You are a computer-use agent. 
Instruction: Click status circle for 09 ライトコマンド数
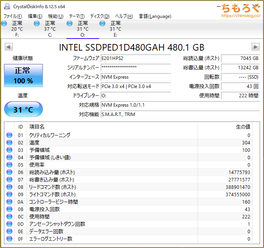[9, 194]
